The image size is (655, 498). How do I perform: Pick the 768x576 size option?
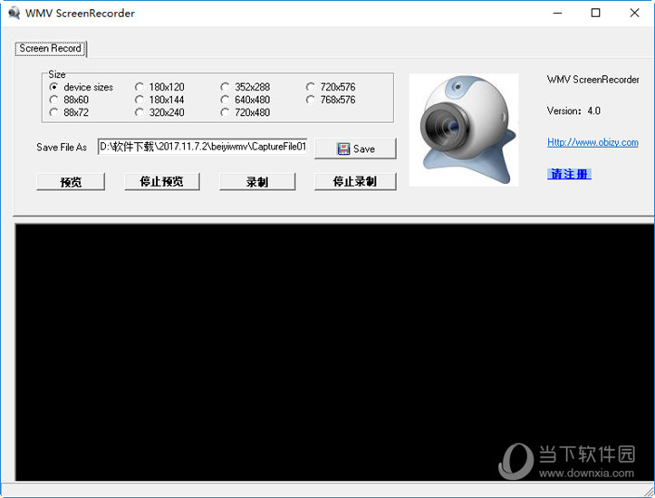tap(311, 101)
